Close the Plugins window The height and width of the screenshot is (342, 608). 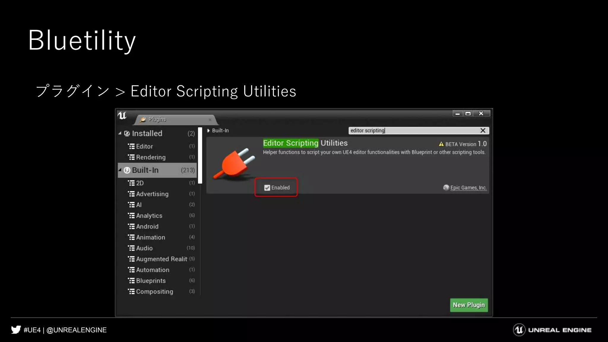pyautogui.click(x=481, y=113)
